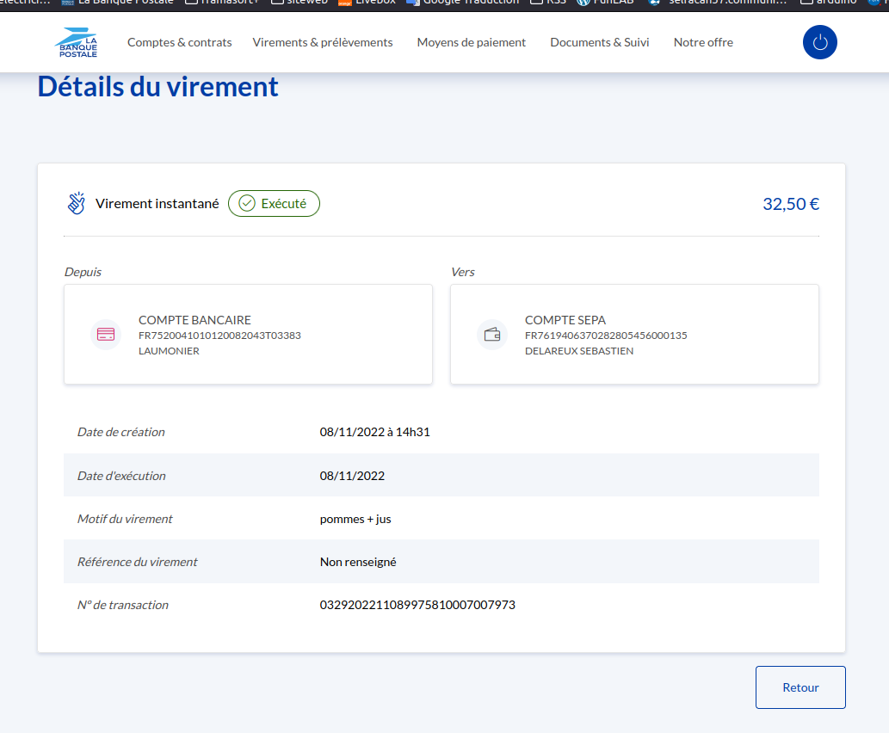Select Moyens de paiement in navigation

coord(471,42)
